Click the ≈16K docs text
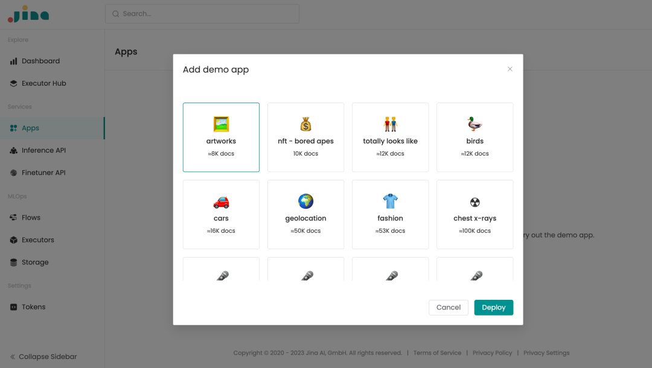Image resolution: width=652 pixels, height=368 pixels. 221,231
